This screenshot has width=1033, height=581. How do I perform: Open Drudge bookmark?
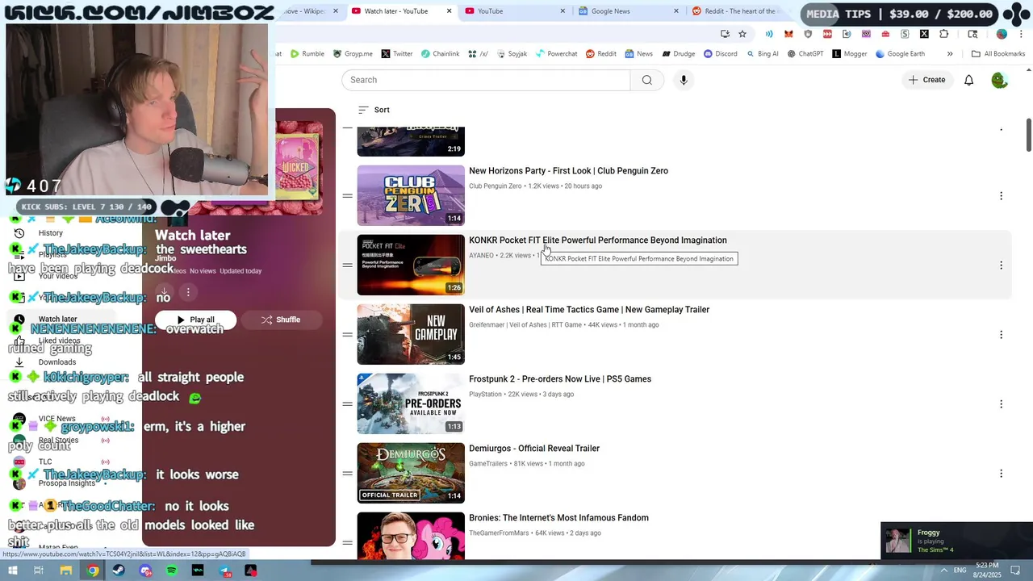pos(678,54)
